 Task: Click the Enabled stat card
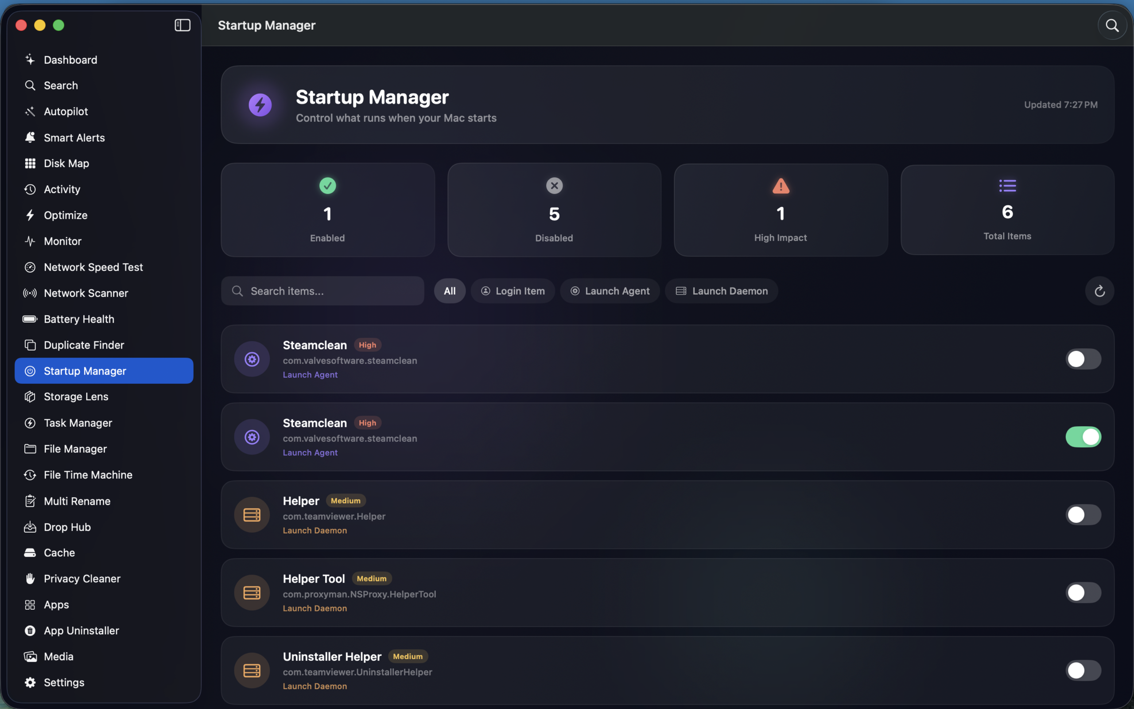point(327,210)
